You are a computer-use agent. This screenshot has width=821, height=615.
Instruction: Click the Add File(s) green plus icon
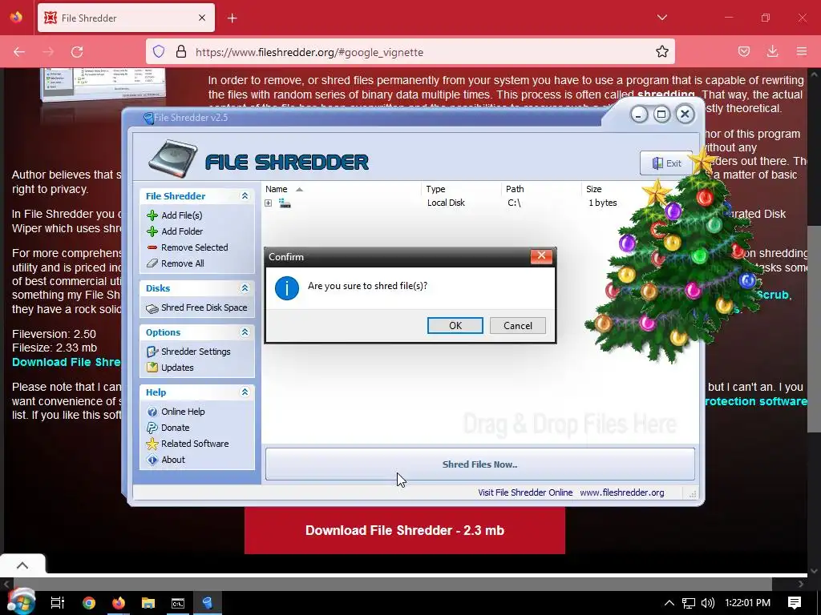tap(152, 215)
